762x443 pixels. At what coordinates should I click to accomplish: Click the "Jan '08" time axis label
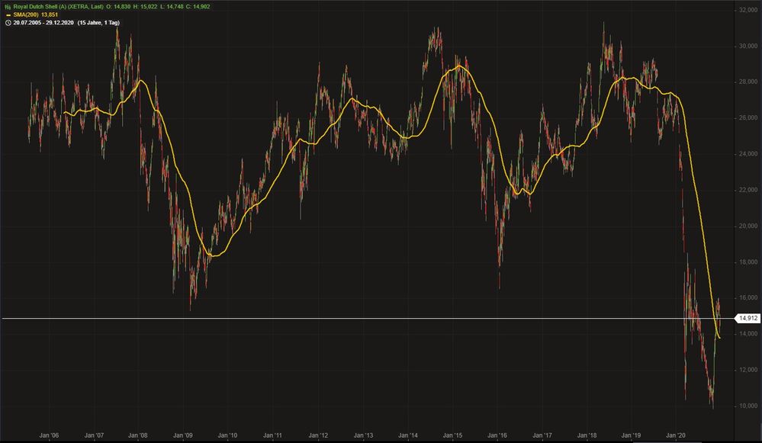[x=138, y=435]
